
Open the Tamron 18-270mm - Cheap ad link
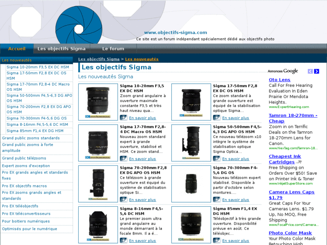click(x=293, y=118)
